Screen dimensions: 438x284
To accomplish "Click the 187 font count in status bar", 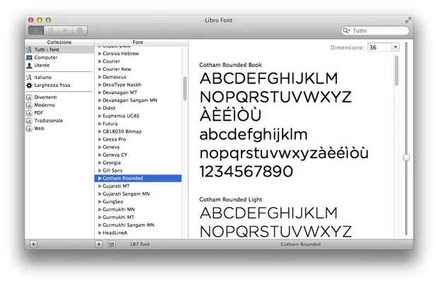I will click(x=140, y=244).
